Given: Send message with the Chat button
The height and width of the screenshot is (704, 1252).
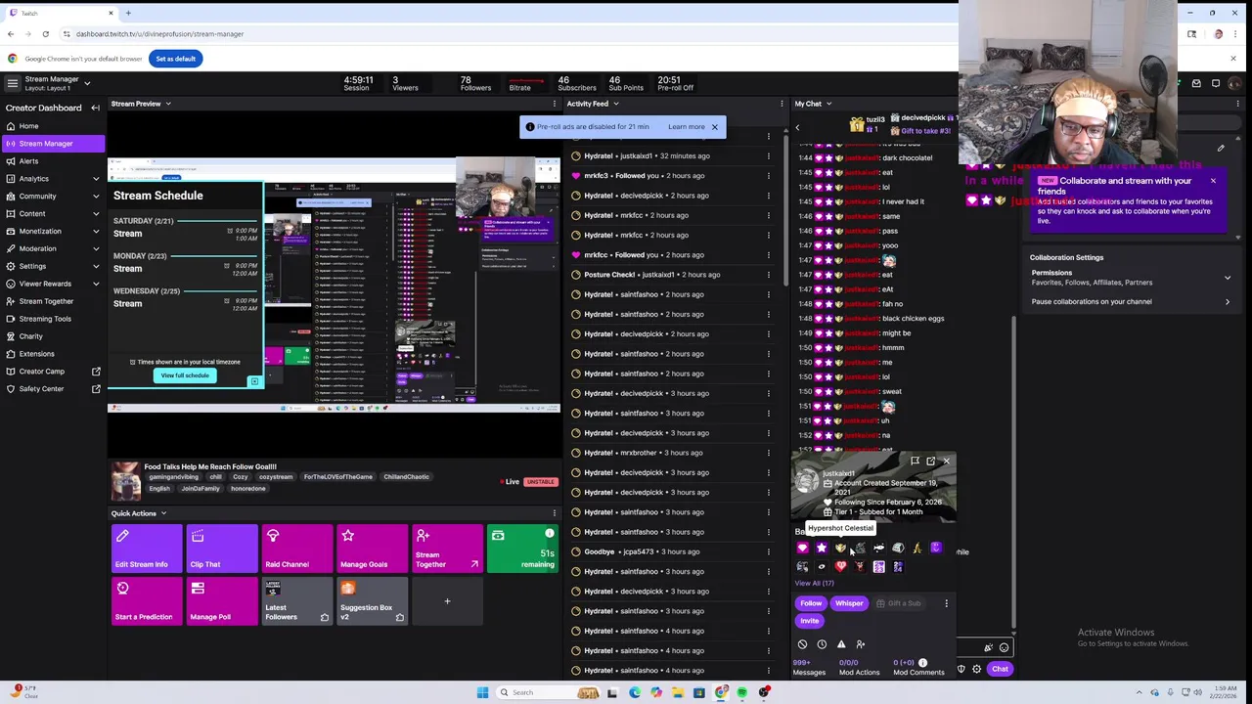Looking at the screenshot, I should tap(1000, 669).
